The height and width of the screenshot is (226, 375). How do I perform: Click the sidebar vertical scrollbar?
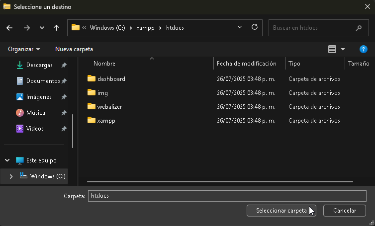[x=73, y=131]
